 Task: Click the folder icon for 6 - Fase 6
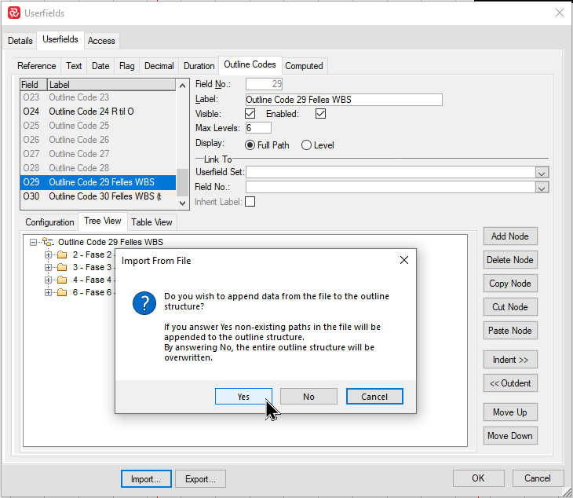pos(62,293)
